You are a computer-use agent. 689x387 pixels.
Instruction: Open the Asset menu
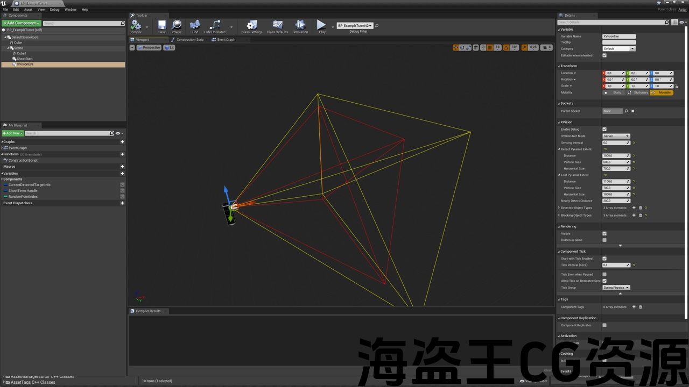[x=28, y=10]
